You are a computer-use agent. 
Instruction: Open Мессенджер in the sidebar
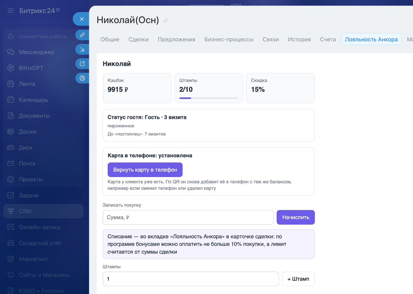tap(36, 52)
